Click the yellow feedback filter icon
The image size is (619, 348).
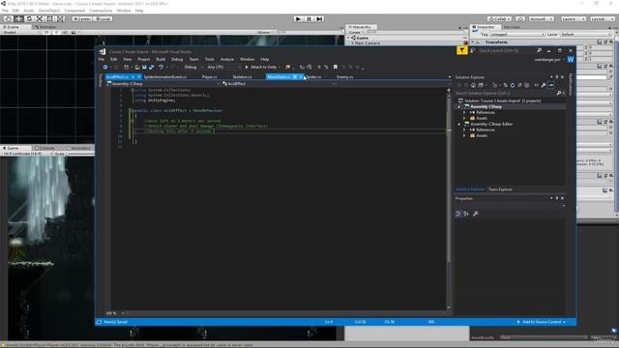pyautogui.click(x=462, y=50)
